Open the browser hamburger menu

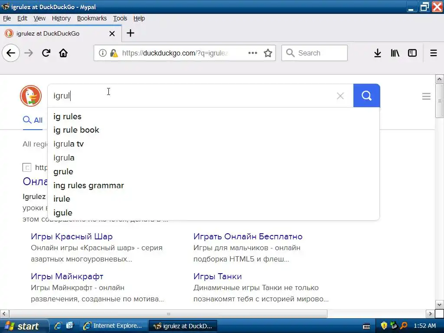pos(434,53)
